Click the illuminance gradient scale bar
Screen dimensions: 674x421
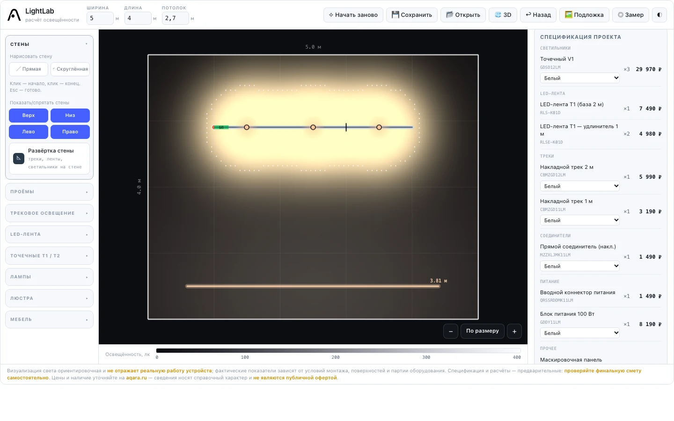[338, 350]
